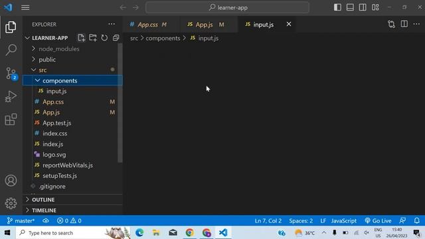Click the Windows taskbar search box
Viewport: 425px width, 239px height.
(x=72, y=233)
